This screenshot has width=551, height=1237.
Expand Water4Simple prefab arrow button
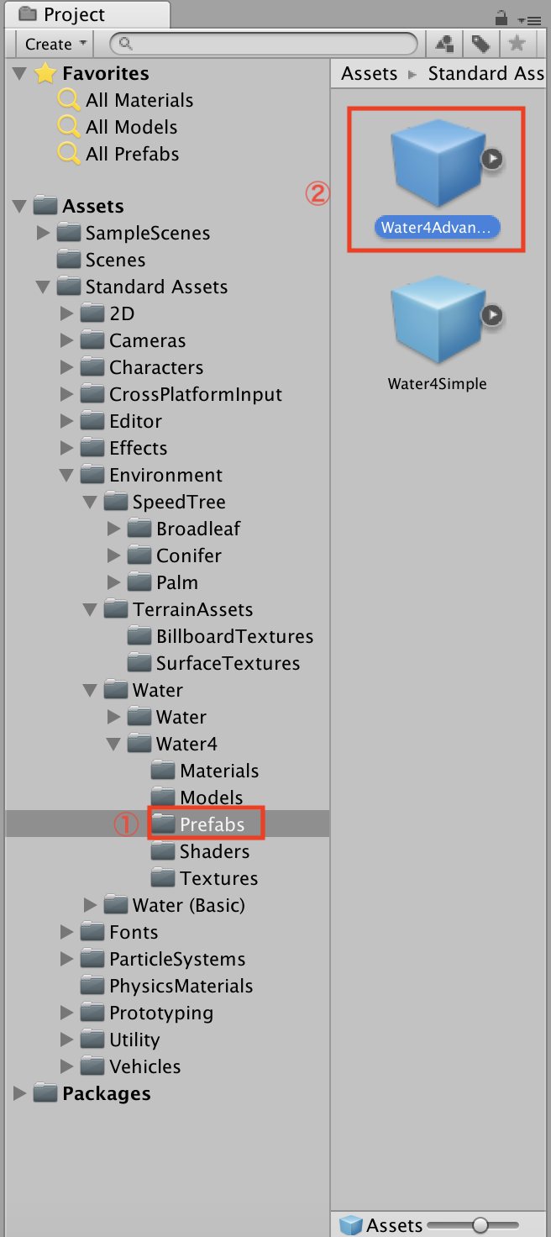(x=492, y=314)
